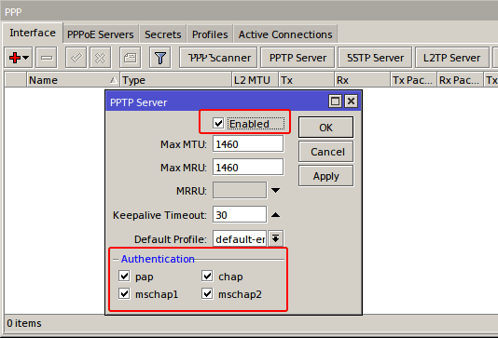Sort by the Name column header
Viewport: 498px width, 338px height.
[x=73, y=80]
